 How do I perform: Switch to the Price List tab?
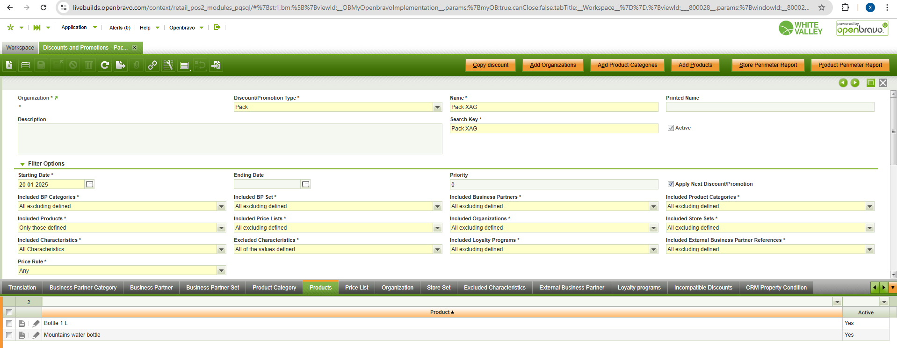(x=356, y=288)
